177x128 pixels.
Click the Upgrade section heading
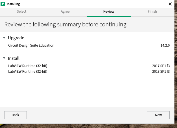coord(16,38)
